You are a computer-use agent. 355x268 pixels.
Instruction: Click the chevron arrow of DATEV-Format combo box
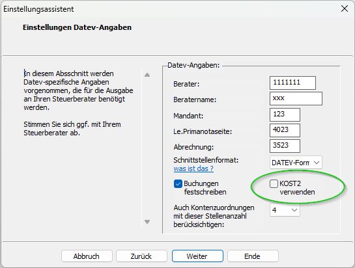pos(317,163)
